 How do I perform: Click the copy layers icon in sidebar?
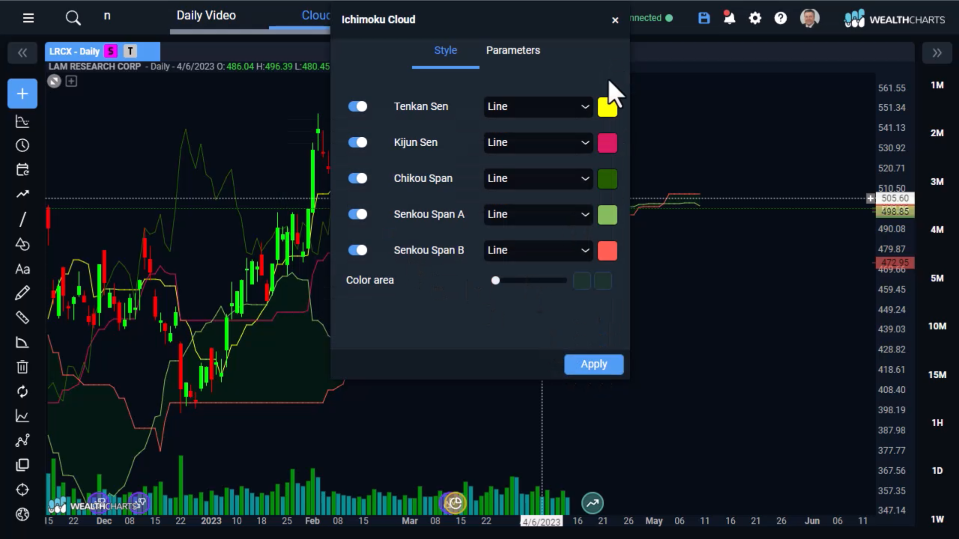point(22,465)
